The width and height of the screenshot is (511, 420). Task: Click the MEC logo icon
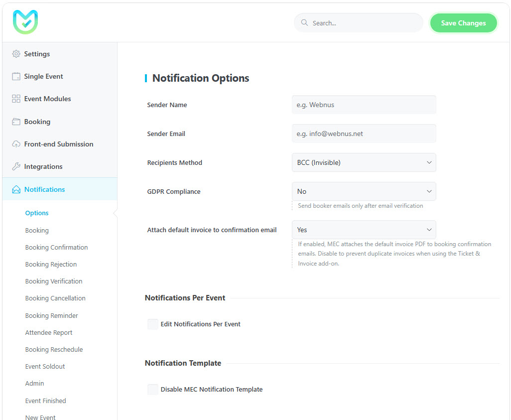tap(25, 22)
